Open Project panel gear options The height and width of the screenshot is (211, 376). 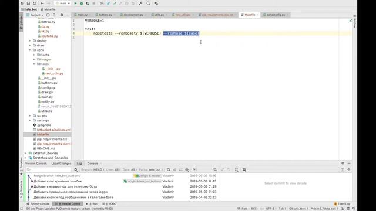62,15
